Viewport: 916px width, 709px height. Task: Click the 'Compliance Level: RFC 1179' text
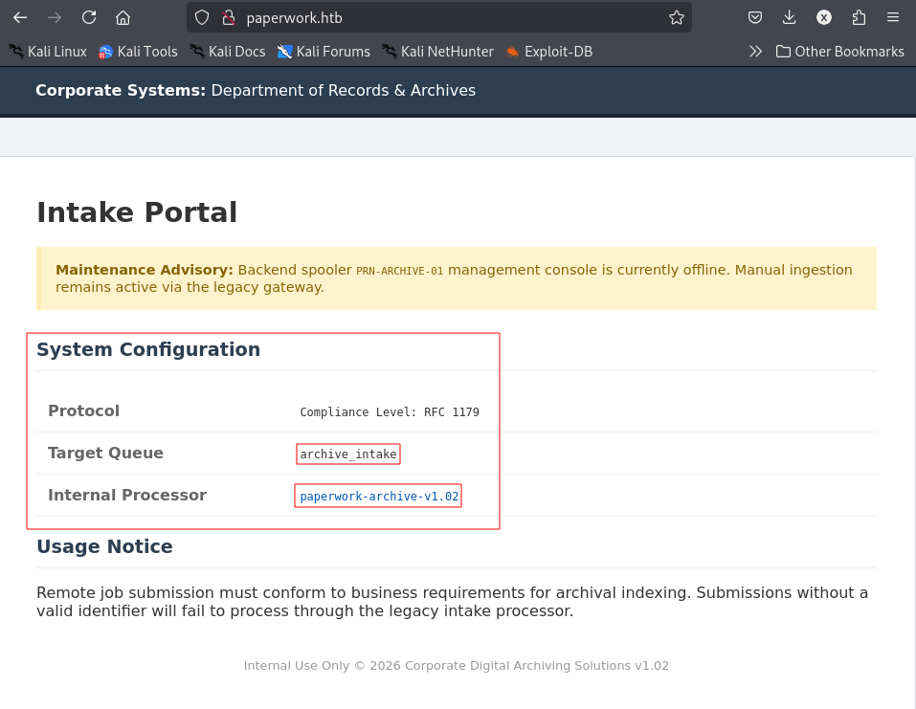click(390, 412)
